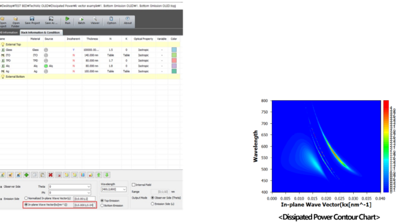Image resolution: width=398 pixels, height=224 pixels.
Task: Open the Option settings
Action: tap(111, 21)
